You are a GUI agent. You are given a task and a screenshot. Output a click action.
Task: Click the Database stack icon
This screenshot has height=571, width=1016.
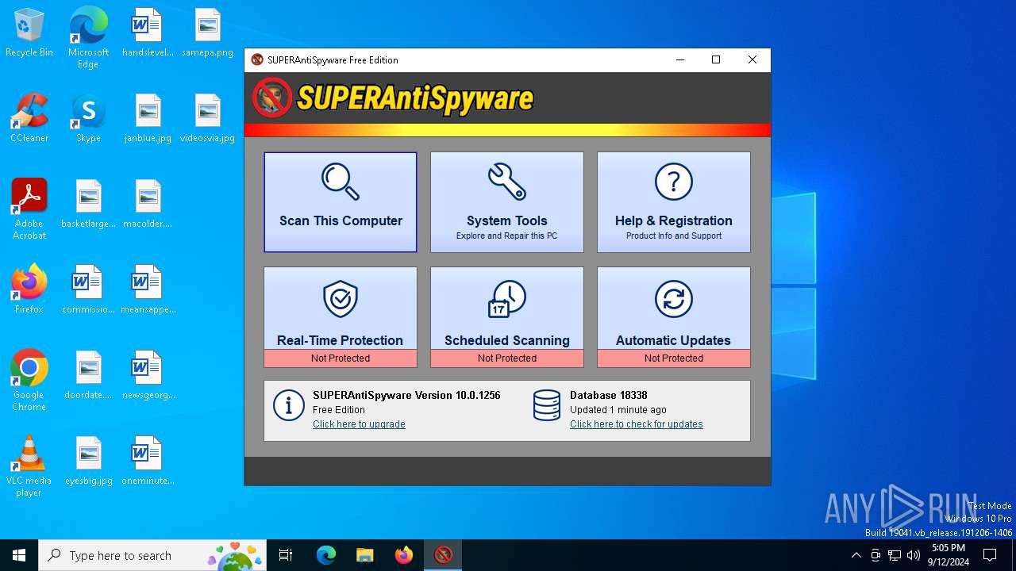pyautogui.click(x=547, y=405)
